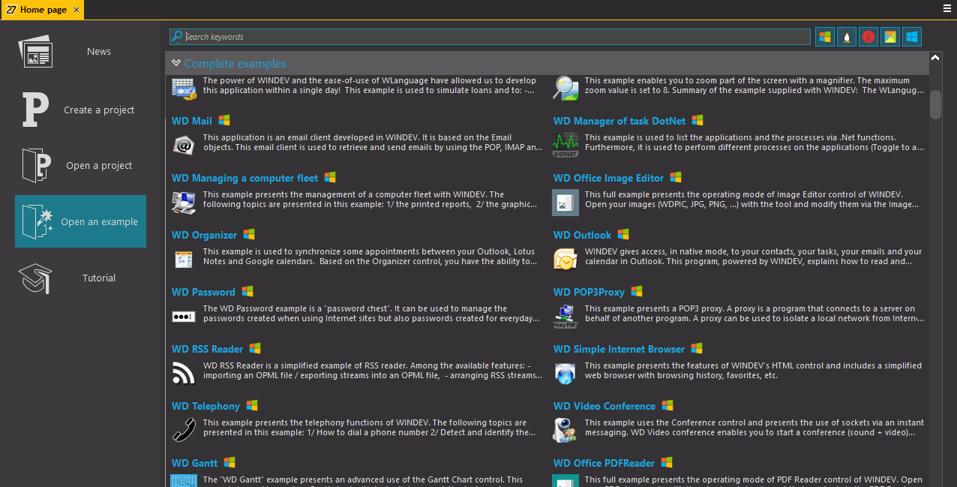Click the vertical scrollbar thumb of examples list
Image resolution: width=957 pixels, height=487 pixels.
935,104
